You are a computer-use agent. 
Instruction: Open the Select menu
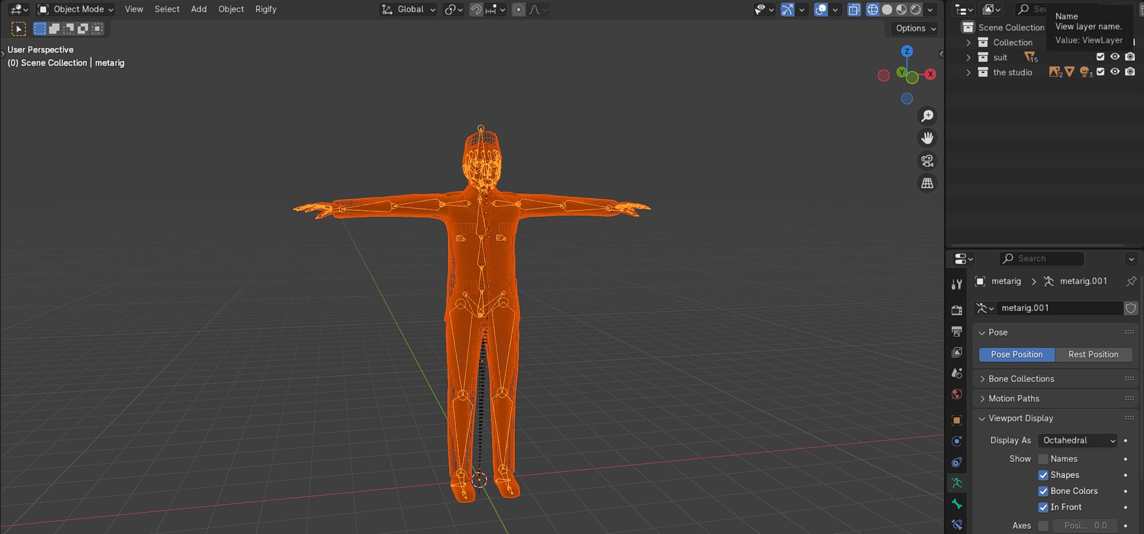coord(167,9)
